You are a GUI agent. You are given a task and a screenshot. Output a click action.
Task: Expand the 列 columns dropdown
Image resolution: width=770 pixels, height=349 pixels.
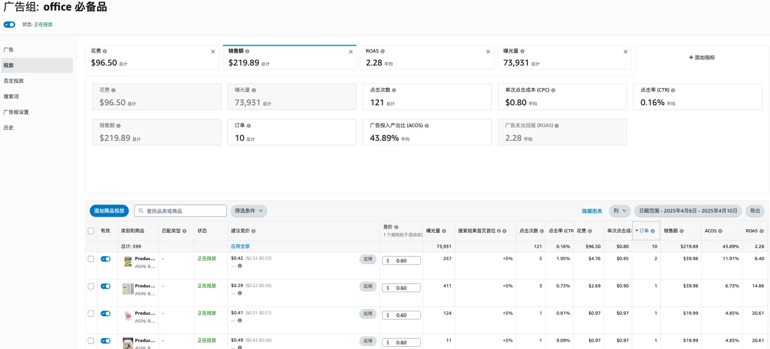tap(620, 211)
